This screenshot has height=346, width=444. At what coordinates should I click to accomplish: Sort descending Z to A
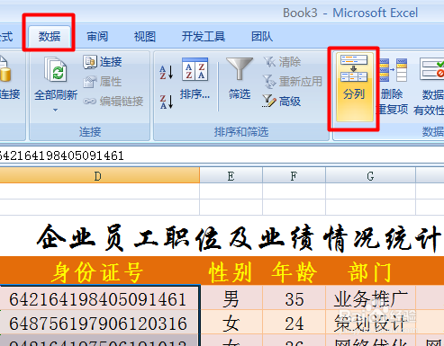tap(167, 102)
